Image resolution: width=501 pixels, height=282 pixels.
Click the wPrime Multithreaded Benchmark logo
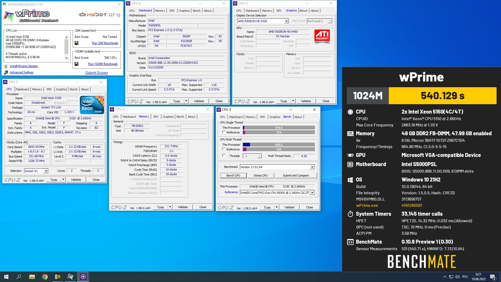[31, 16]
